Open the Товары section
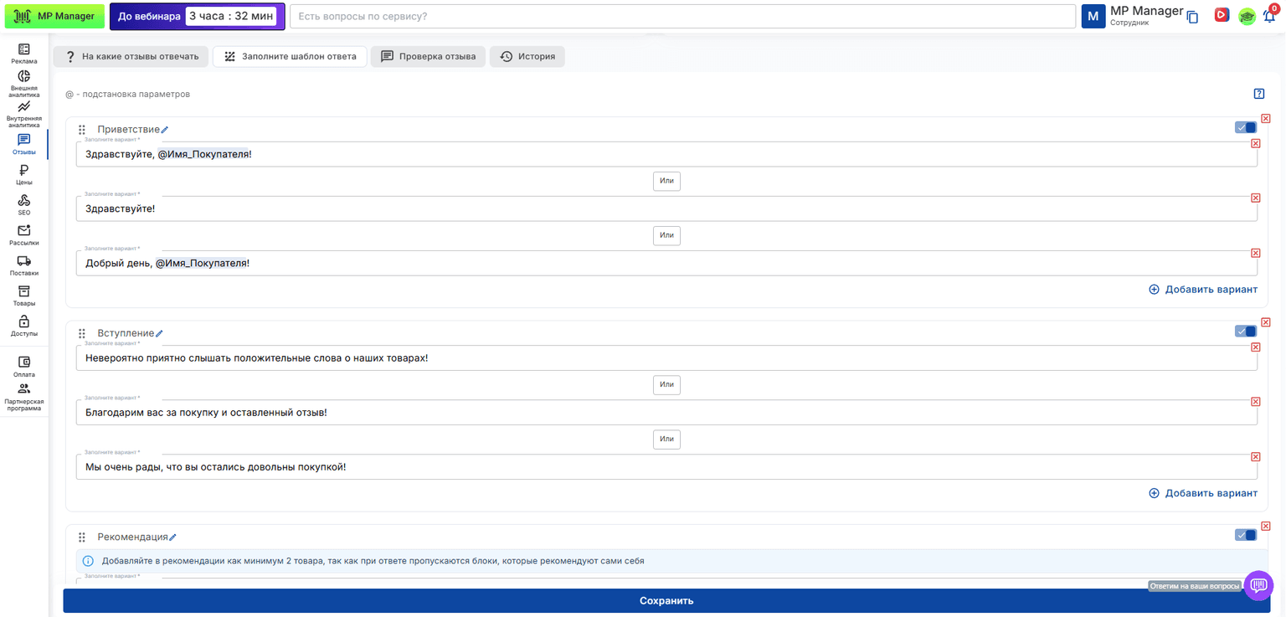Viewport: 1286px width, 617px height. [24, 295]
